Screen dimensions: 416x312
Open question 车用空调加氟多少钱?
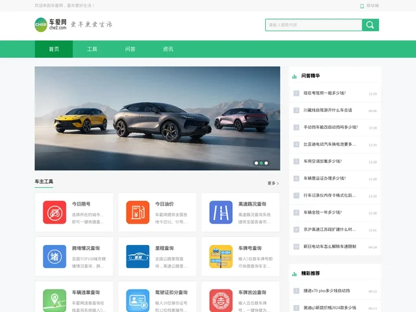[x=322, y=161]
